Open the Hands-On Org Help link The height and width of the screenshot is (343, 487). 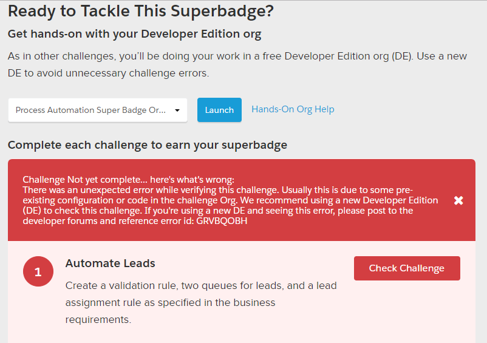click(293, 109)
